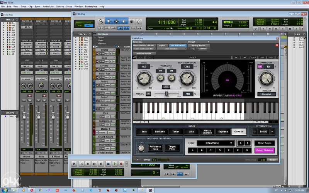Open the File menu
Viewport: 309px width, 193px height.
[3, 7]
